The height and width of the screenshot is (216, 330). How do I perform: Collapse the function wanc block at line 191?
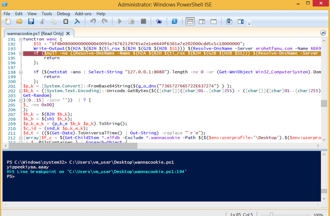point(20,39)
